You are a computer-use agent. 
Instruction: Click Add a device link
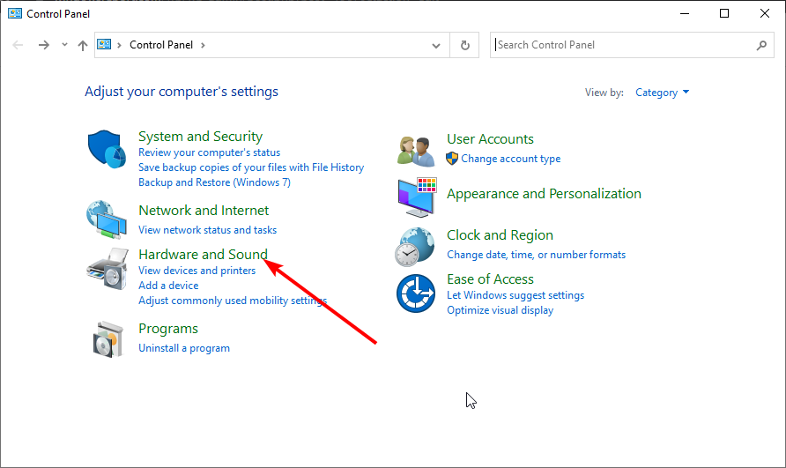[168, 286]
